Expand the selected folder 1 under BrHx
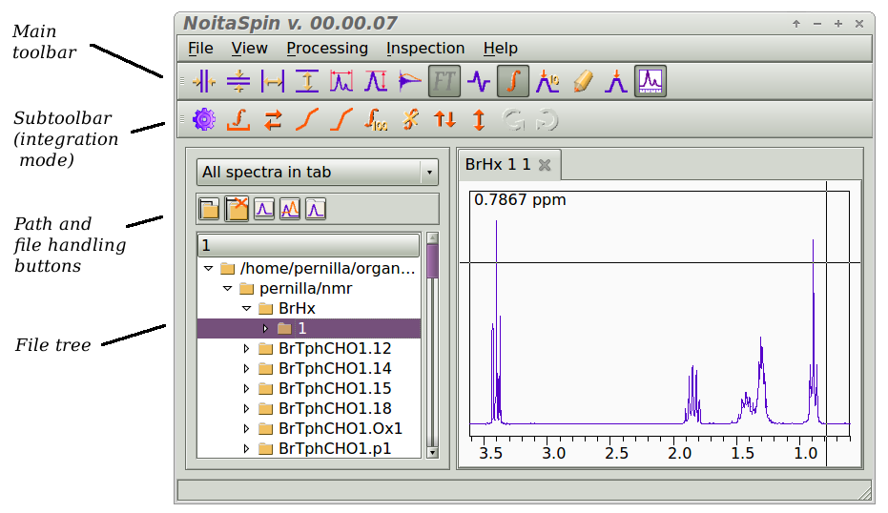Screen dimensions: 888x513 coord(265,328)
